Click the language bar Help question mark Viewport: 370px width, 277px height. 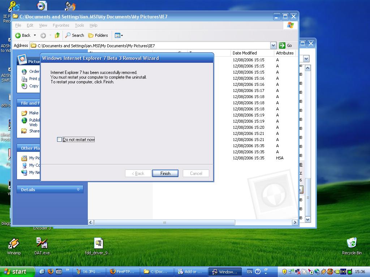(x=258, y=272)
